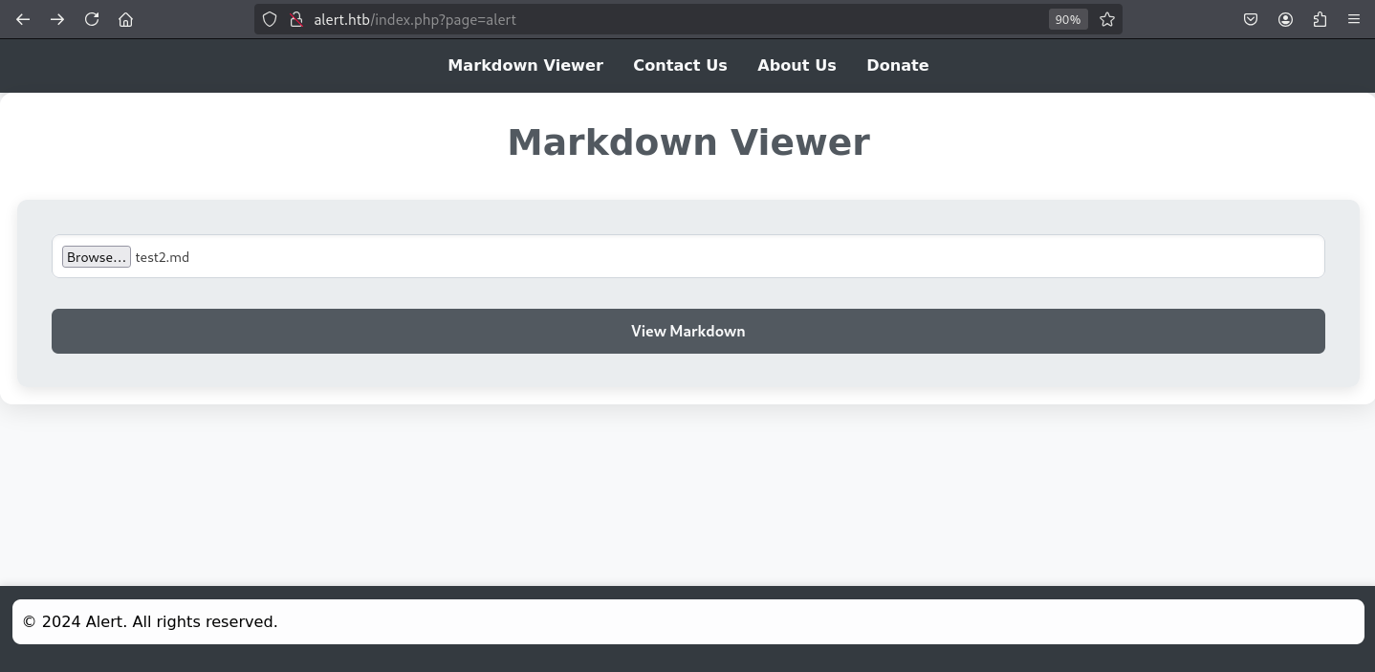The image size is (1375, 672).
Task: Reset the 90% zoom level badge
Action: pyautogui.click(x=1067, y=19)
